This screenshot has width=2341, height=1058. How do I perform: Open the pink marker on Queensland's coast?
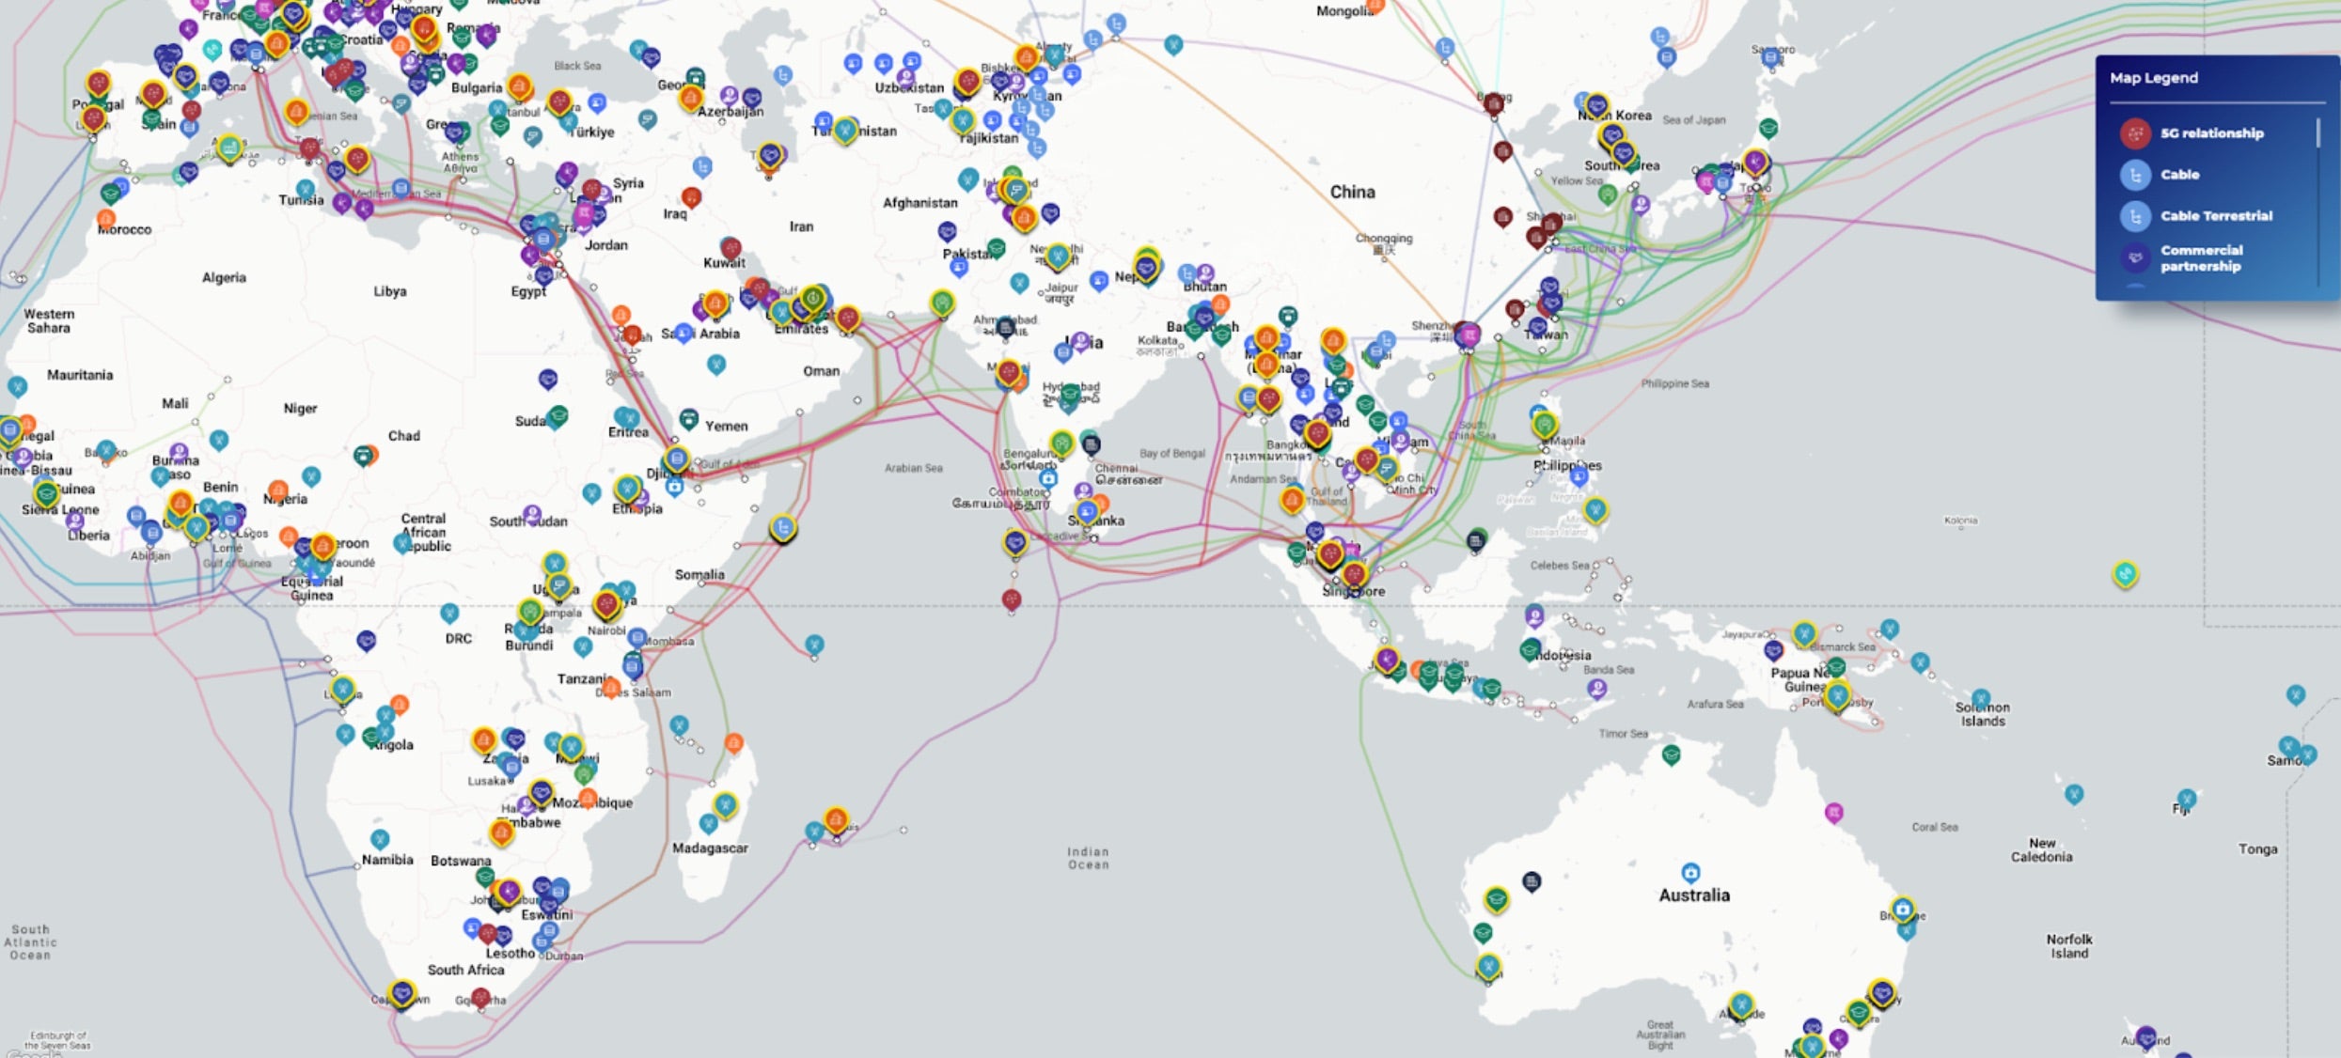coord(1833,812)
